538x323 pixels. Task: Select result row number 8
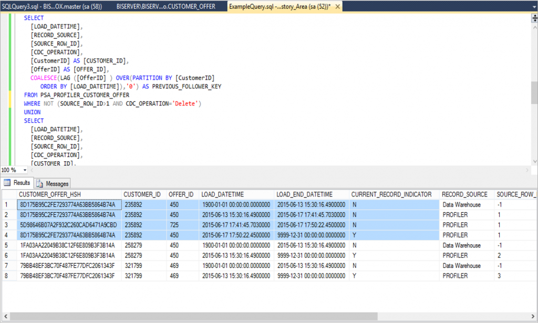click(x=9, y=276)
